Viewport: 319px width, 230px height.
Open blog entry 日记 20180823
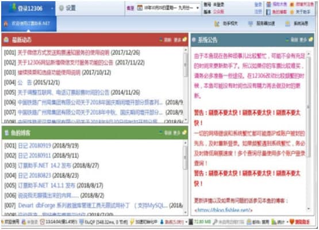34,175
